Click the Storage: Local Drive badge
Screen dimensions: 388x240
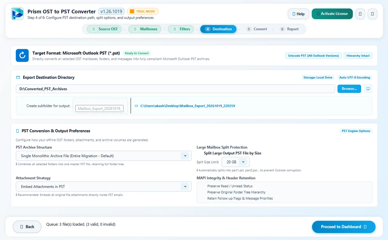[318, 78]
